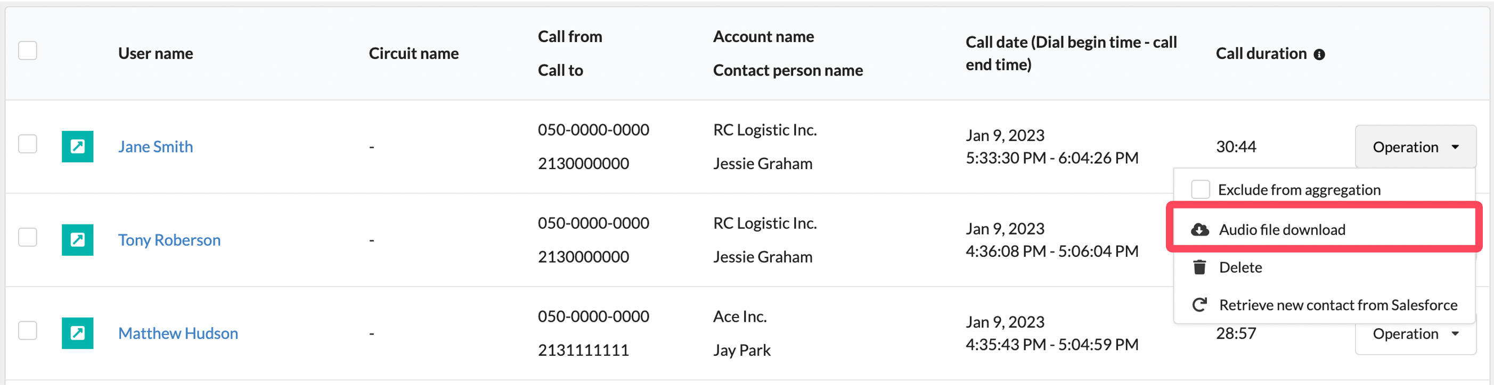Check the Jane Smith row checkbox
The image size is (1494, 385).
(x=27, y=144)
